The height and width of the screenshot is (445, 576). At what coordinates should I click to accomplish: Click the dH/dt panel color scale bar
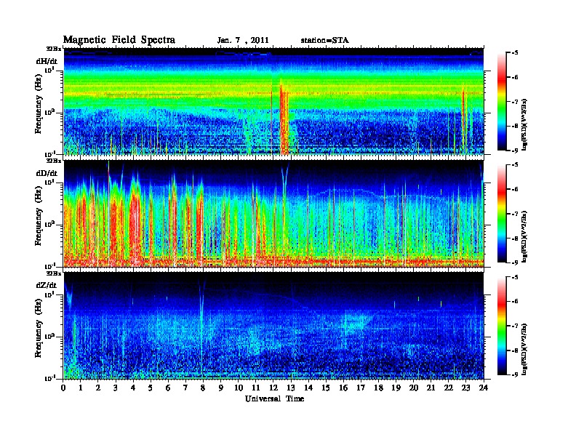(x=502, y=102)
